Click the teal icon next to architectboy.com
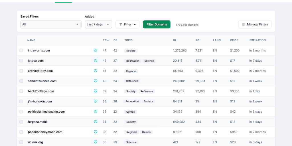292x146 pixels. [x=96, y=71]
